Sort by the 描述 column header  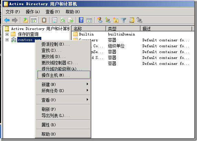(x=166, y=29)
